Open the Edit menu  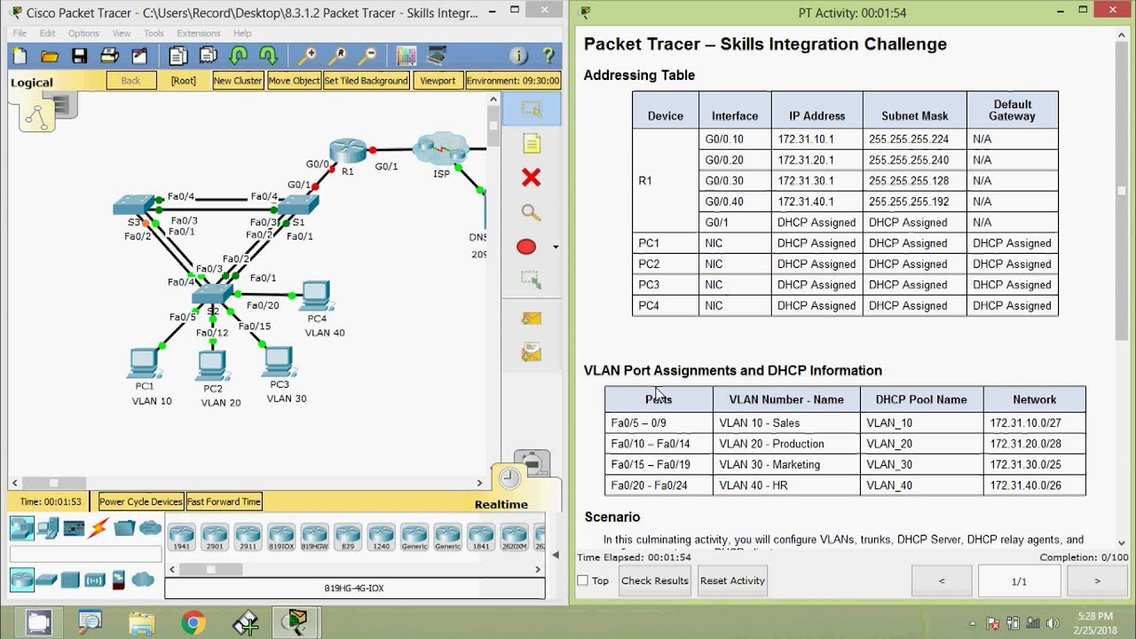[x=47, y=33]
